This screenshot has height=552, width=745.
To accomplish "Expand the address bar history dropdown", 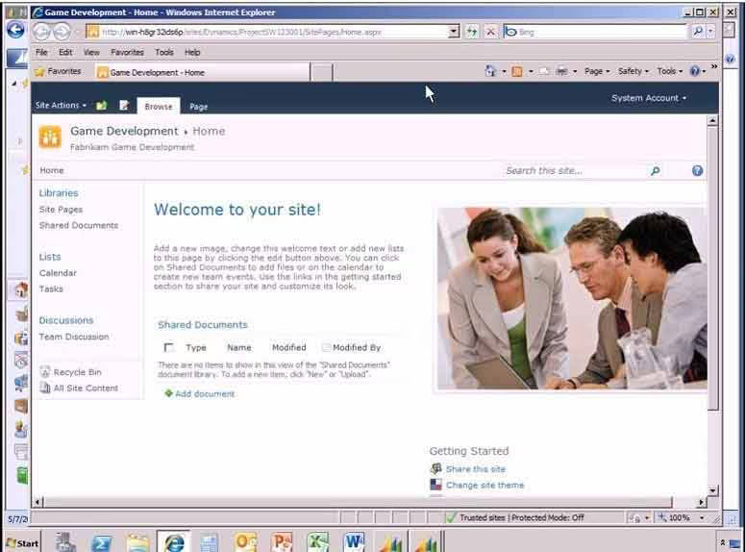I will [454, 32].
